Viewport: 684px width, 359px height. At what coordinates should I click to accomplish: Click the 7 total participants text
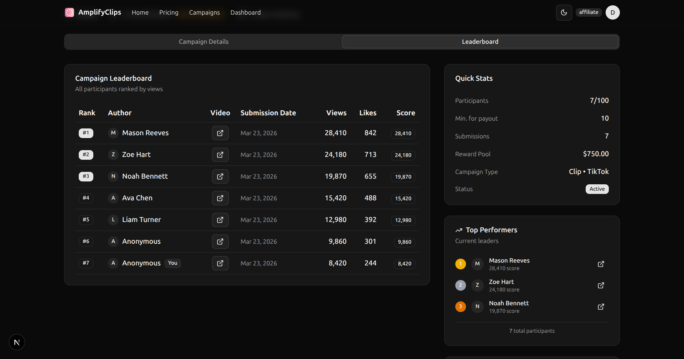click(532, 331)
